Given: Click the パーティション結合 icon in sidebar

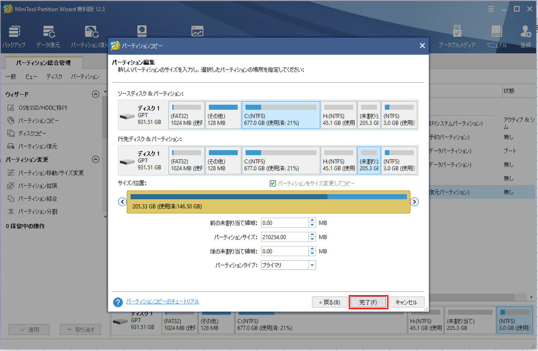Looking at the screenshot, I should click(x=11, y=199).
